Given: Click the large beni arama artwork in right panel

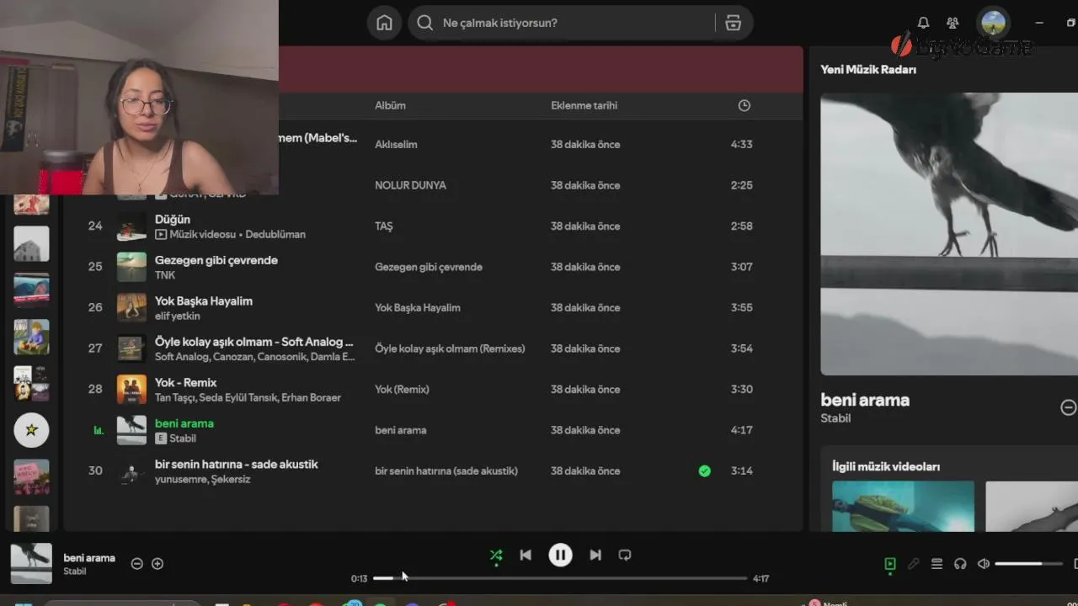Looking at the screenshot, I should point(949,234).
